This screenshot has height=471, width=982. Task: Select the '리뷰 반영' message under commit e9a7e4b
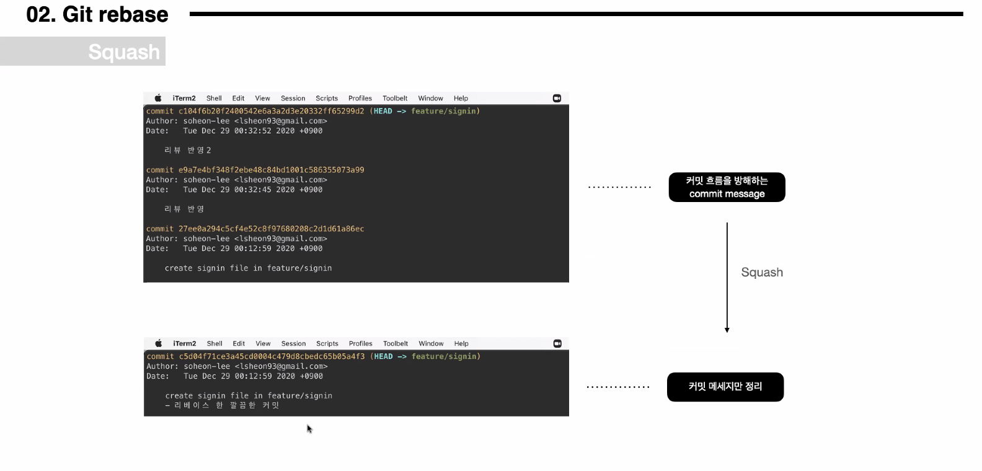(184, 209)
